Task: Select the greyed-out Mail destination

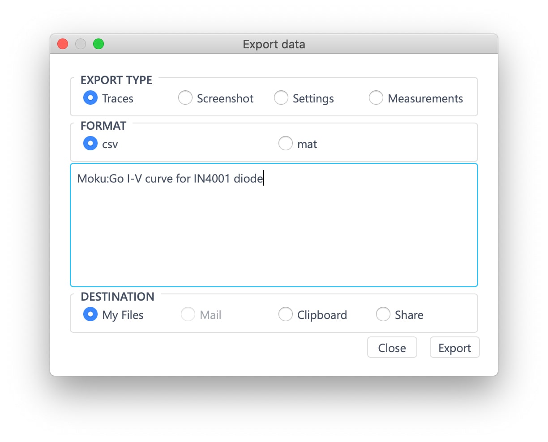Action: pyautogui.click(x=188, y=314)
